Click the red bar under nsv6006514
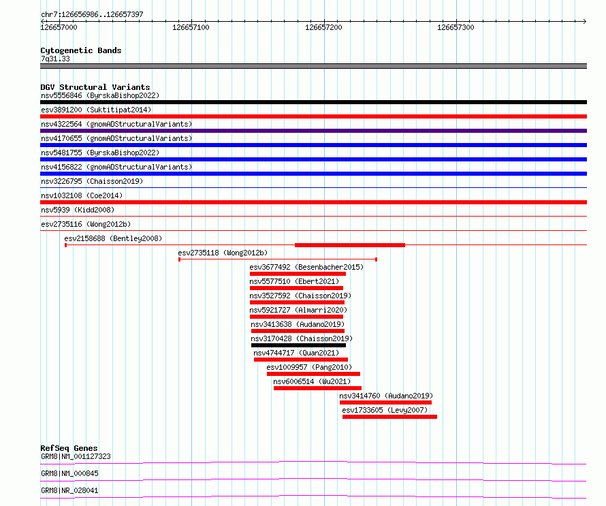The image size is (606, 506). pyautogui.click(x=318, y=388)
